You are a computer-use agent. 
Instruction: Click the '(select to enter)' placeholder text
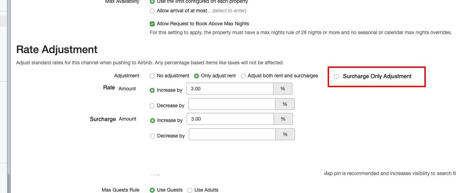point(229,11)
